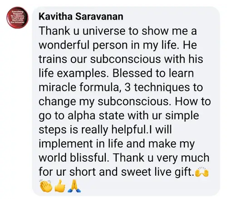Click the thumbs up emoji

tap(60, 186)
